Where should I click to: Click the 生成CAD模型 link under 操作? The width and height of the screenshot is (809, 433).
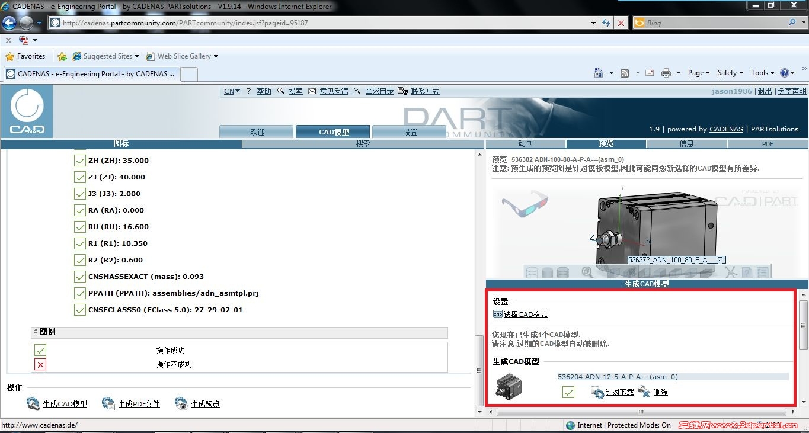coord(65,404)
